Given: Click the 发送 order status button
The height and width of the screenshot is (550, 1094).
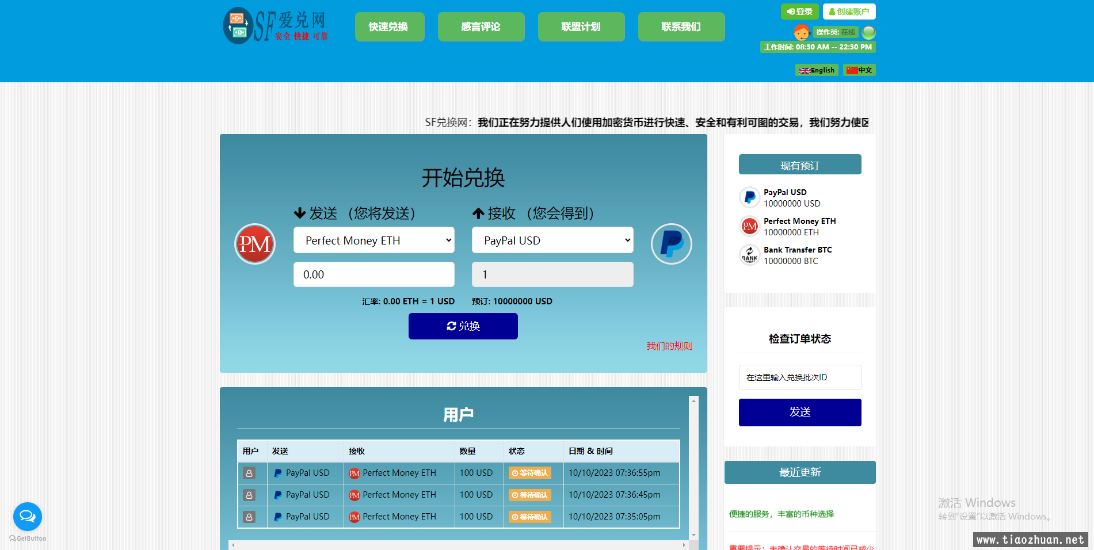Looking at the screenshot, I should coord(800,412).
